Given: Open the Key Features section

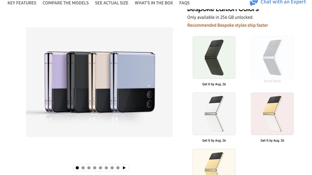Looking at the screenshot, I should click(x=22, y=3).
